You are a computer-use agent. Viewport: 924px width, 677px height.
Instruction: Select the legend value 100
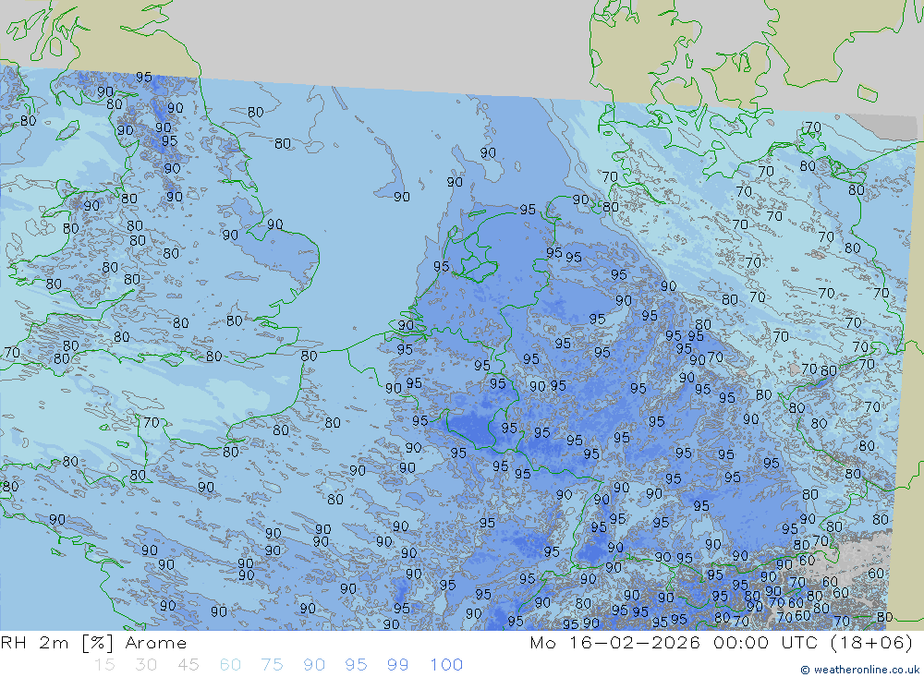(x=446, y=665)
